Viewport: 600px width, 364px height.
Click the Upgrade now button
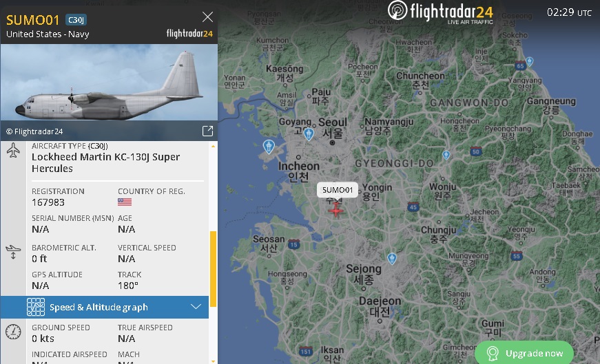pos(524,352)
